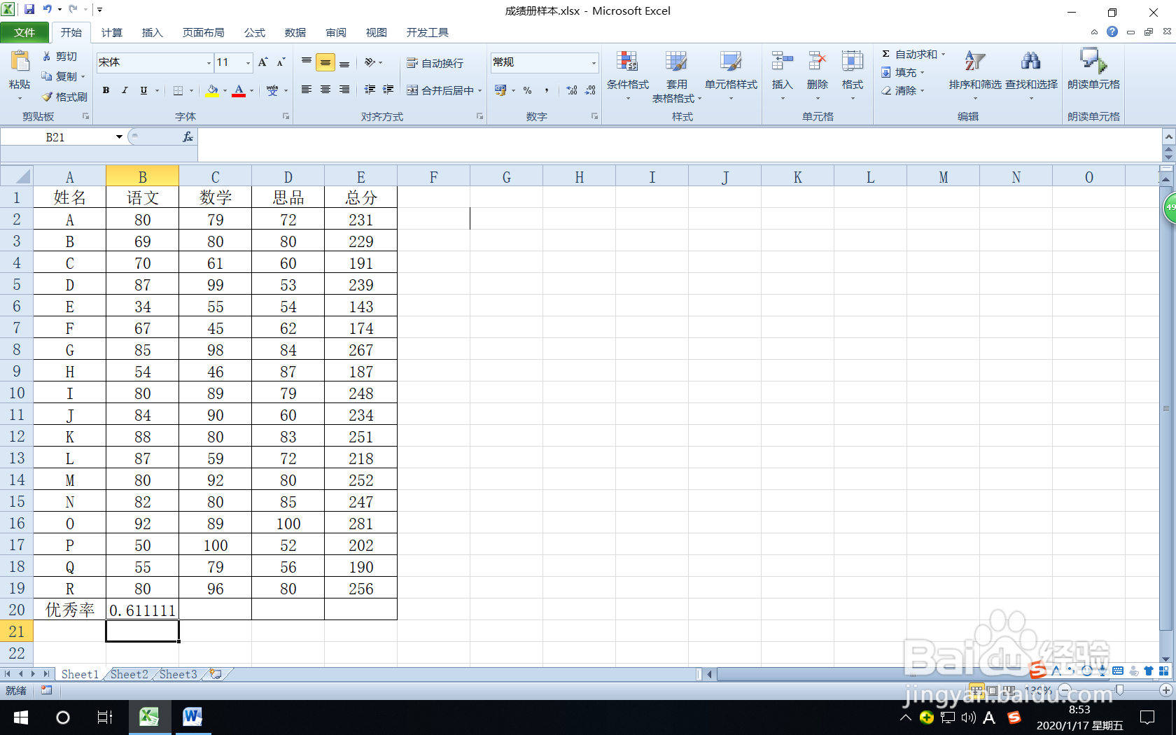The height and width of the screenshot is (735, 1176).
Task: Click the Cut (剪切) scissors button
Action: coord(59,57)
